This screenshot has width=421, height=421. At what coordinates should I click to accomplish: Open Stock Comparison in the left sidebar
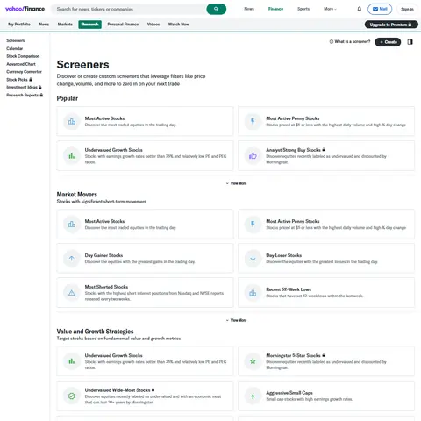[x=23, y=56]
